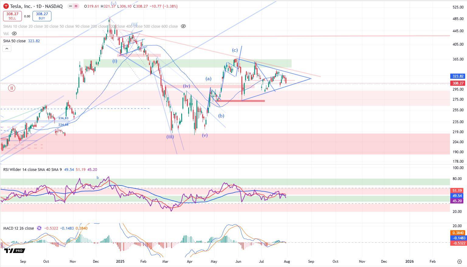The width and height of the screenshot is (467, 267).
Task: Click the circled ii wave label
Action: (x=12, y=88)
